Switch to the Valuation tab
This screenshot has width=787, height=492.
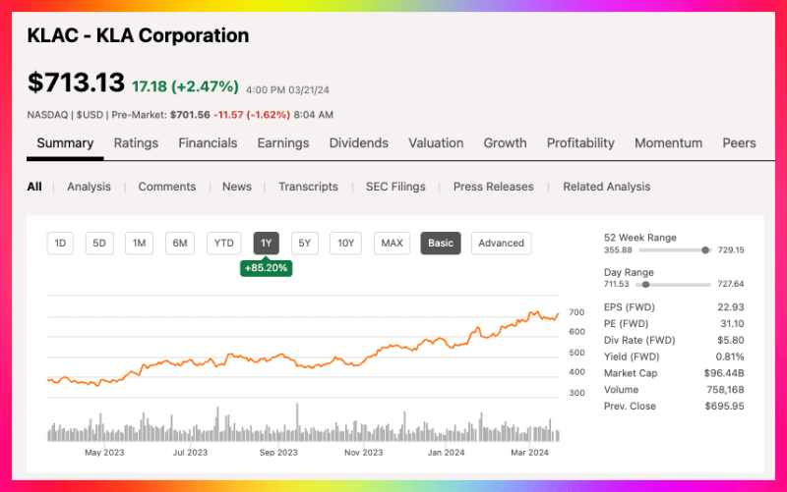(436, 143)
